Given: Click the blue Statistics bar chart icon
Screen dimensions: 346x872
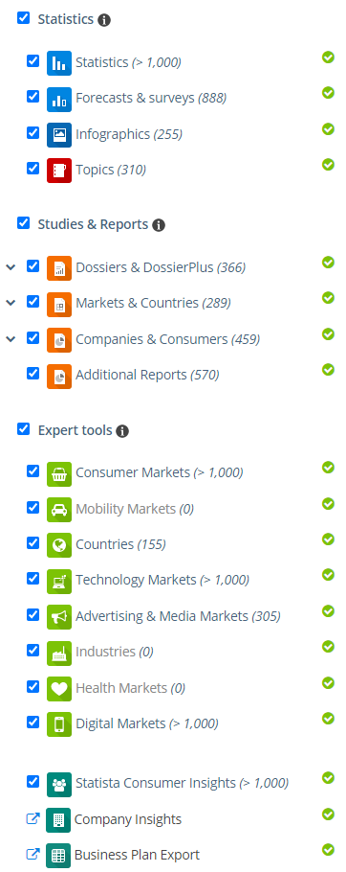Looking at the screenshot, I should tap(58, 63).
